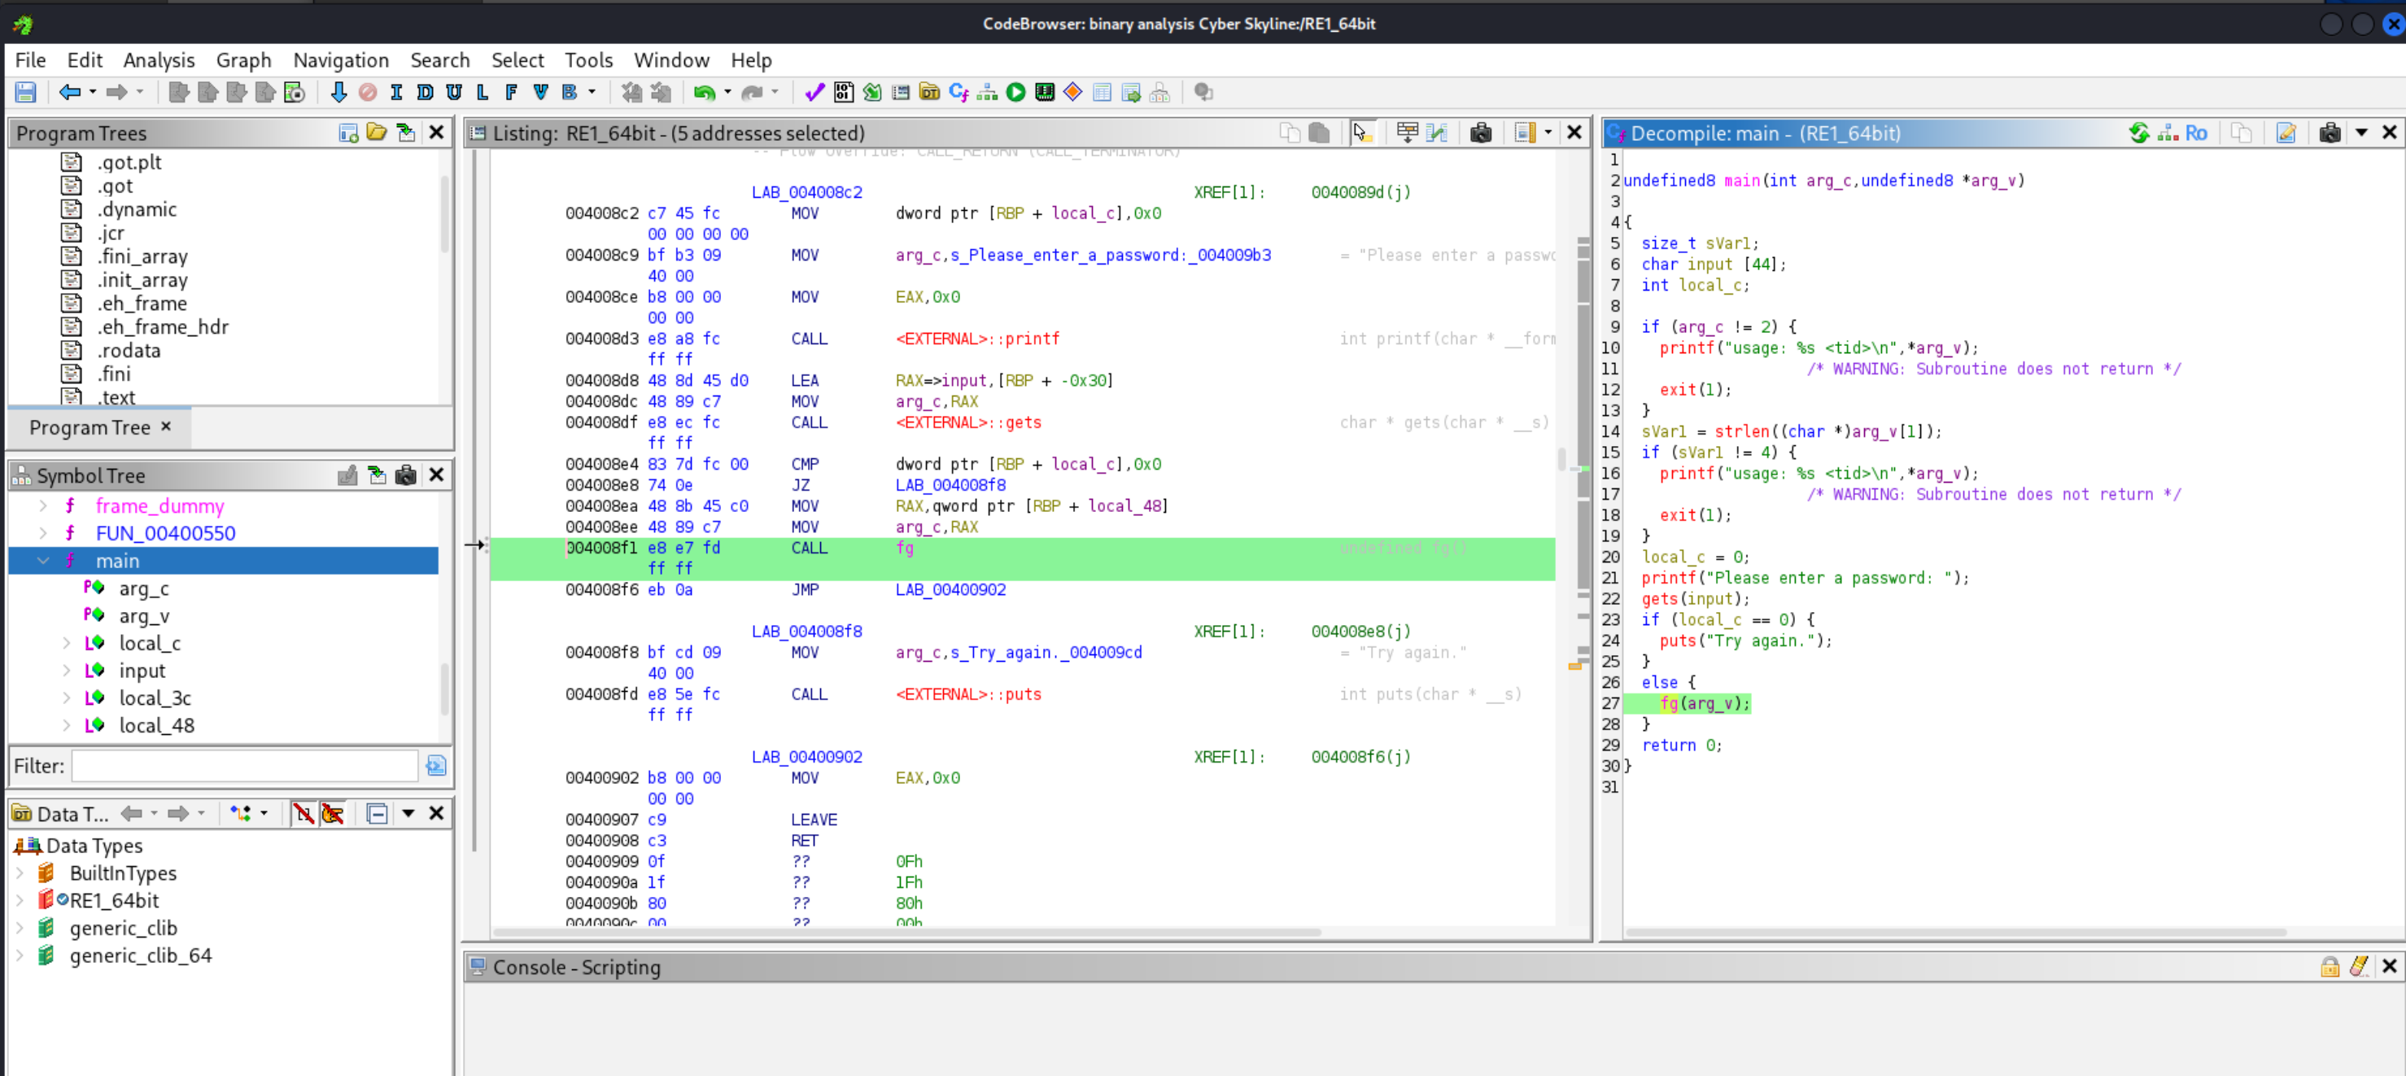The width and height of the screenshot is (2406, 1076).
Task: Re-decompile with the green refresh icon
Action: [x=2139, y=133]
